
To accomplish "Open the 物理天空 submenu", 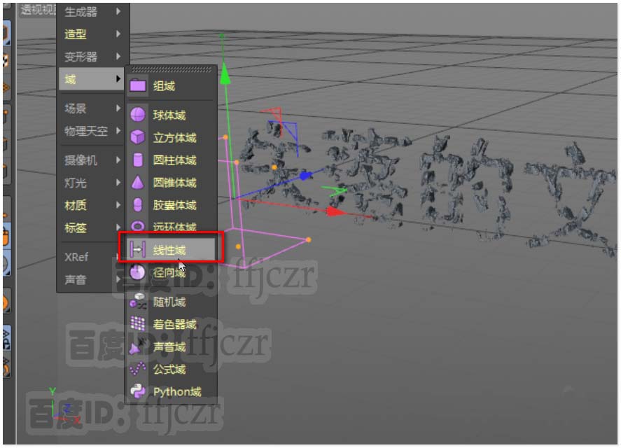I will pyautogui.click(x=92, y=131).
